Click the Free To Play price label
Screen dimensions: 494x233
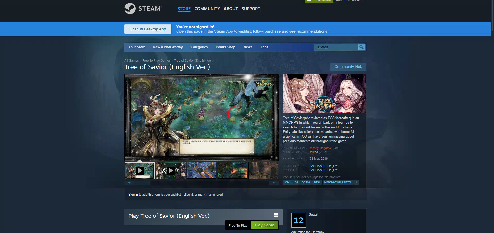coord(238,225)
